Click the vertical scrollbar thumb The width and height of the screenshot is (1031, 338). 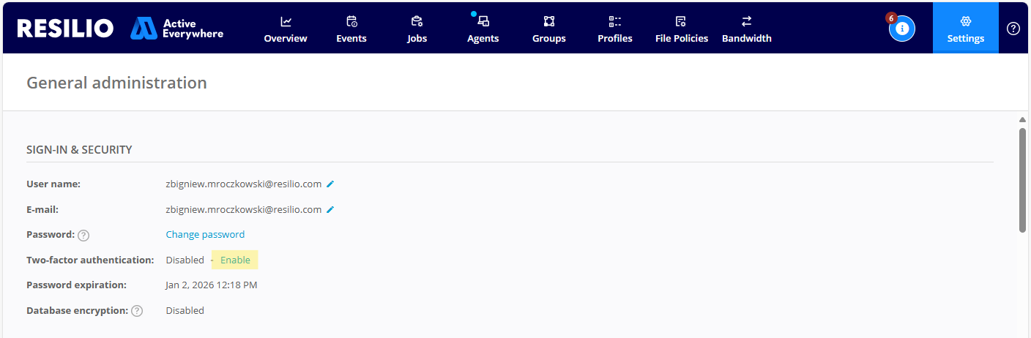pos(1022,179)
